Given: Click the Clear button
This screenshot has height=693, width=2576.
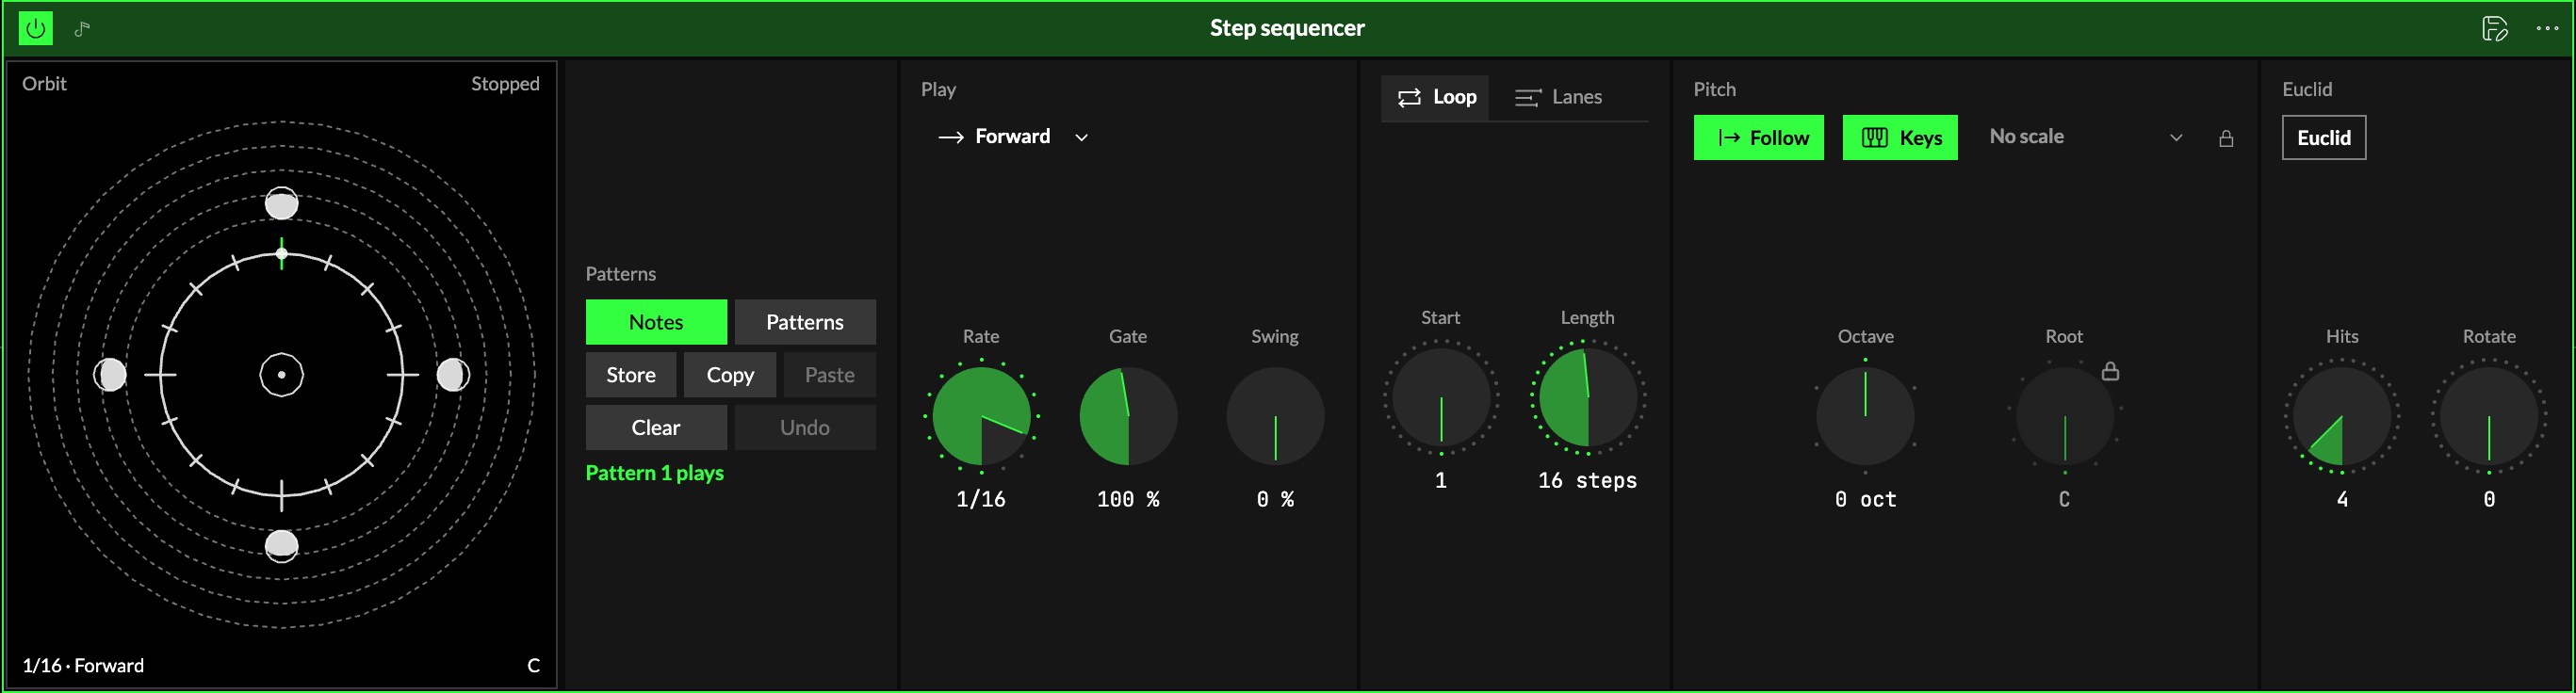Looking at the screenshot, I should click(656, 427).
